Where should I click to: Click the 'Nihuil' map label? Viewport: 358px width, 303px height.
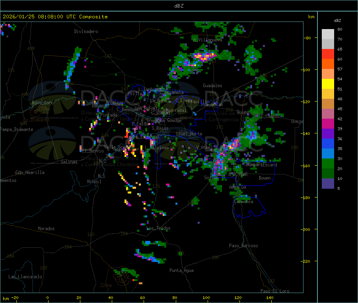(94, 182)
